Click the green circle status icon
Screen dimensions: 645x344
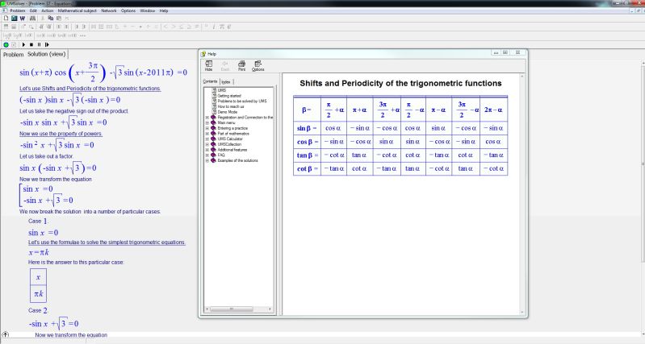point(6,44)
